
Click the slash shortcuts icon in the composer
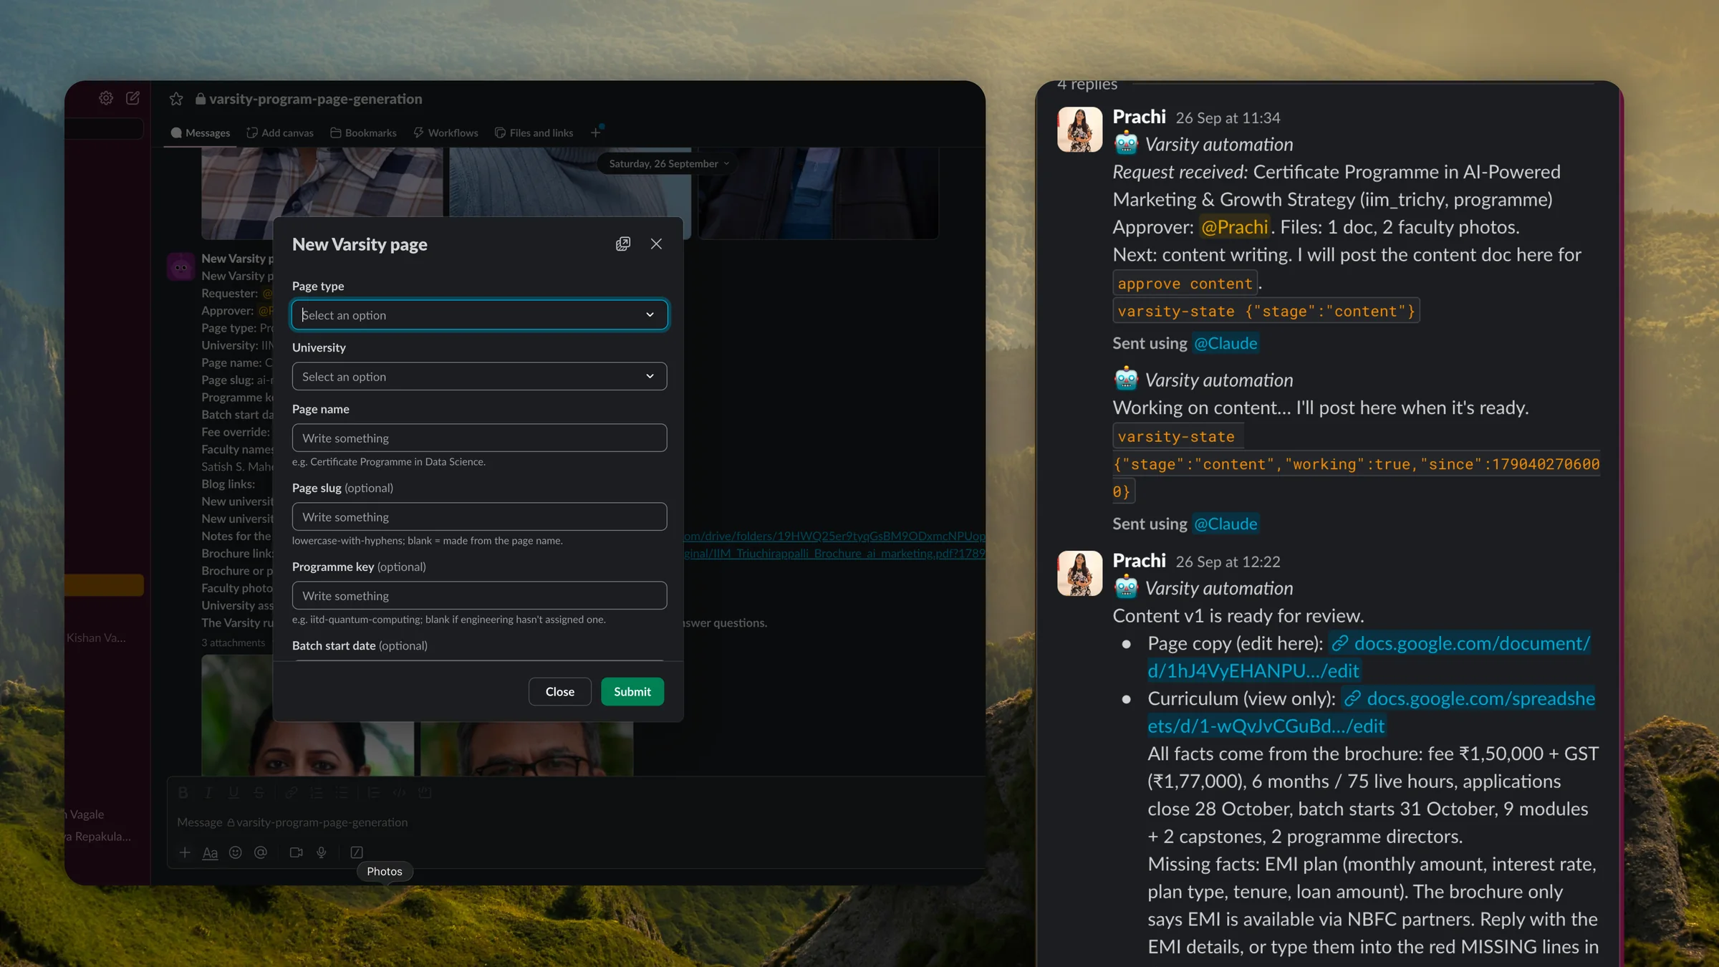coord(357,852)
